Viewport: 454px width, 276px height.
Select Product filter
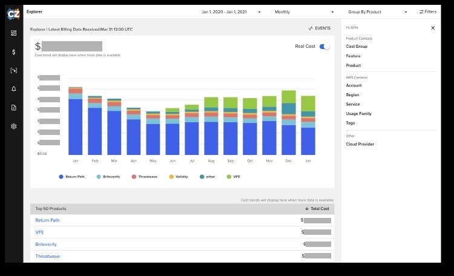(x=354, y=65)
